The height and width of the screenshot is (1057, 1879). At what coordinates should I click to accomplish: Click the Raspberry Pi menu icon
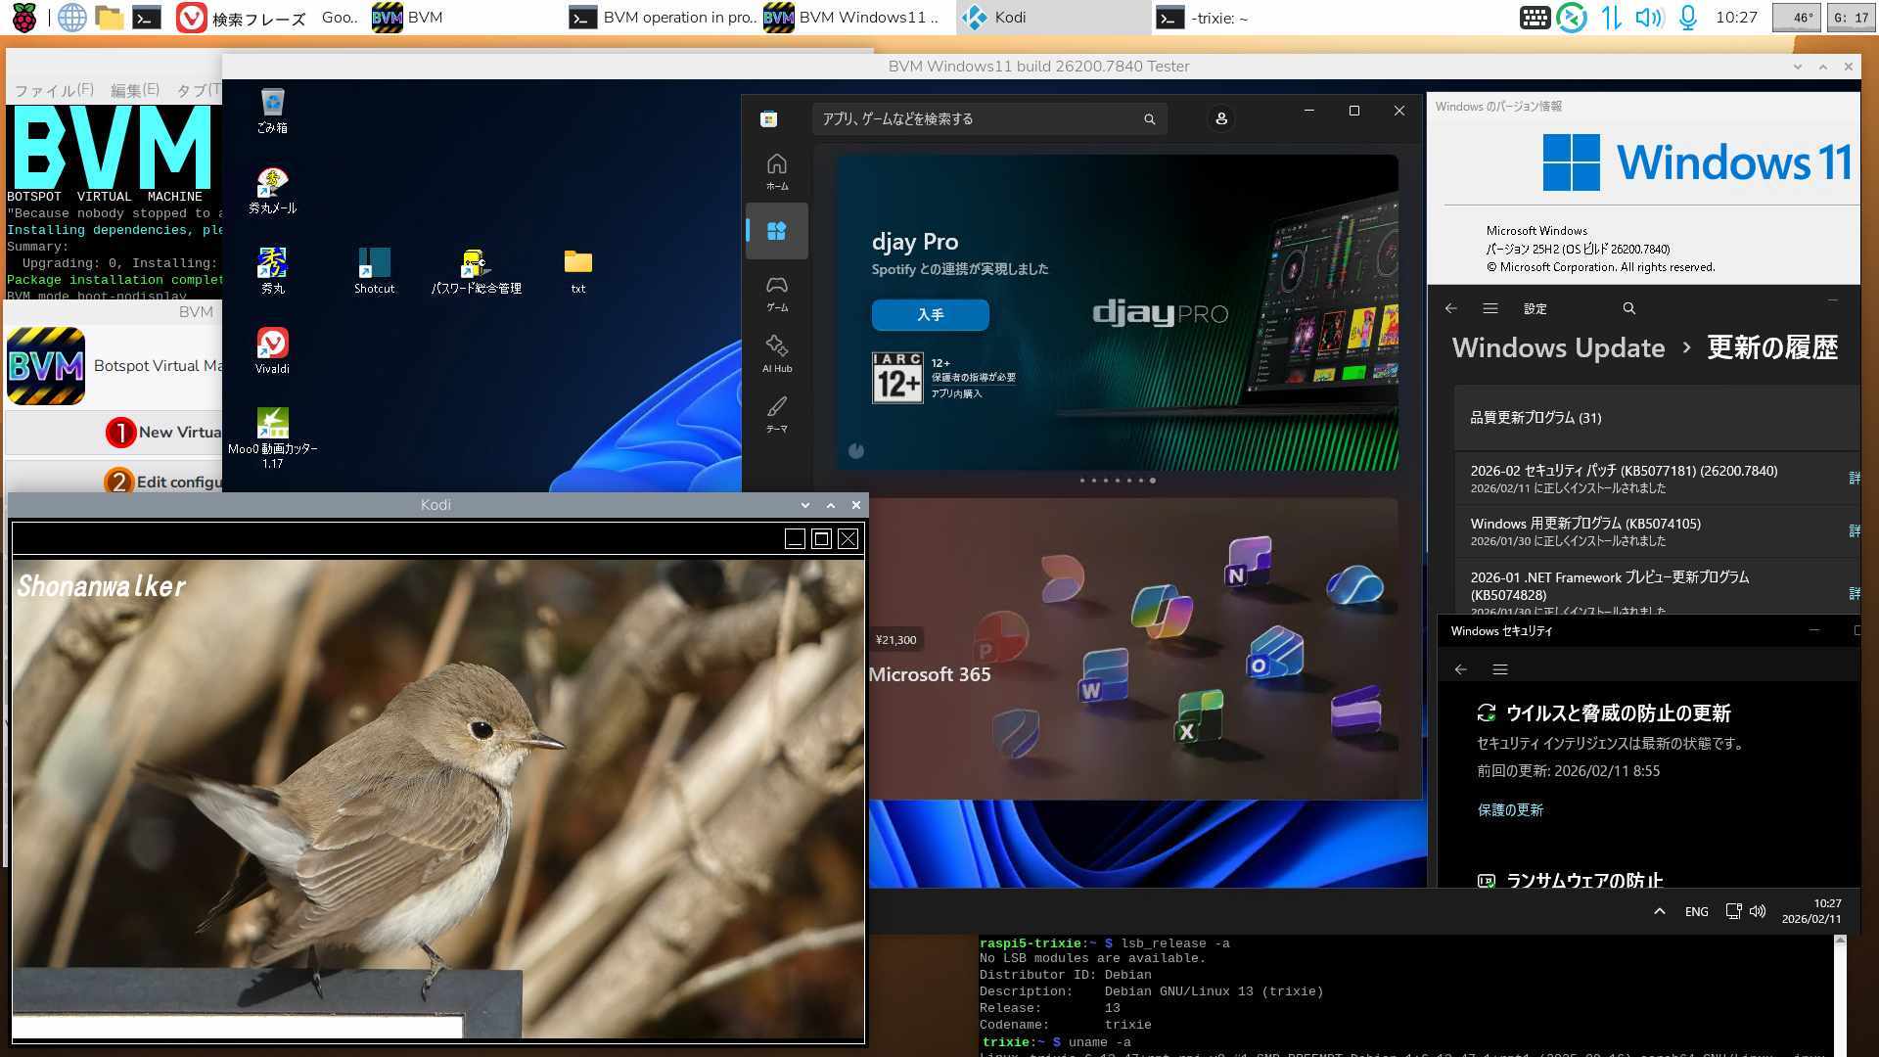(23, 17)
